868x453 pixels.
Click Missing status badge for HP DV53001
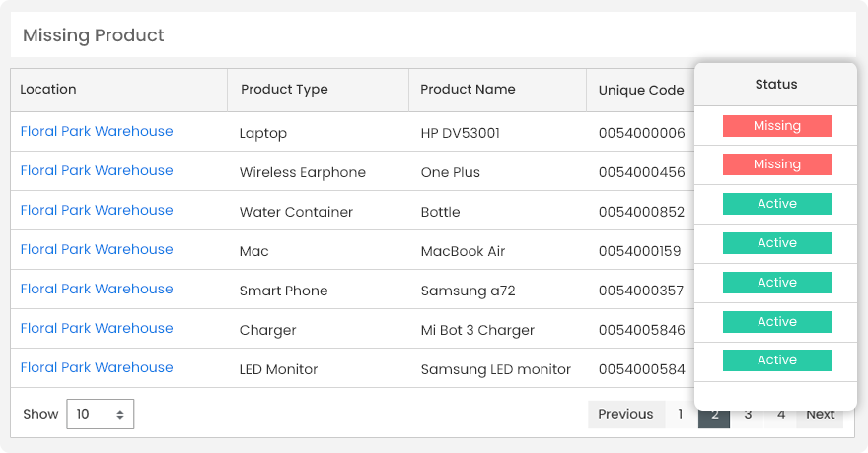pos(776,126)
